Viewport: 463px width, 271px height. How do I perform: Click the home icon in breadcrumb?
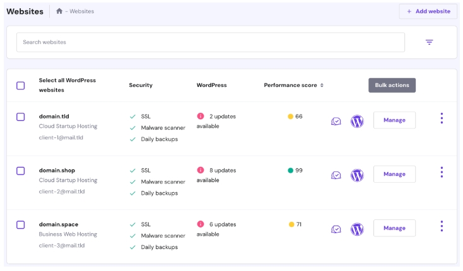[x=59, y=11]
